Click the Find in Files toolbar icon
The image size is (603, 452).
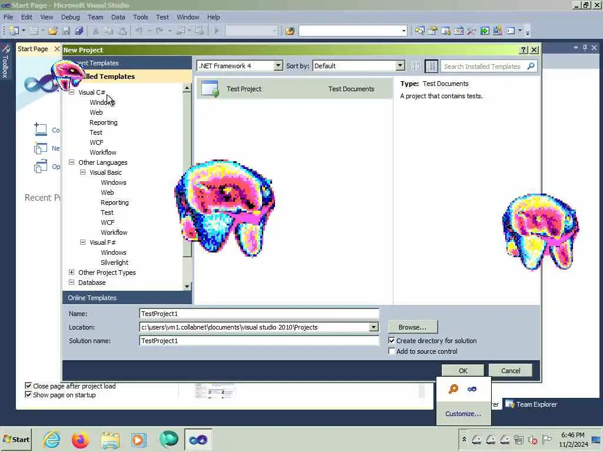point(290,31)
